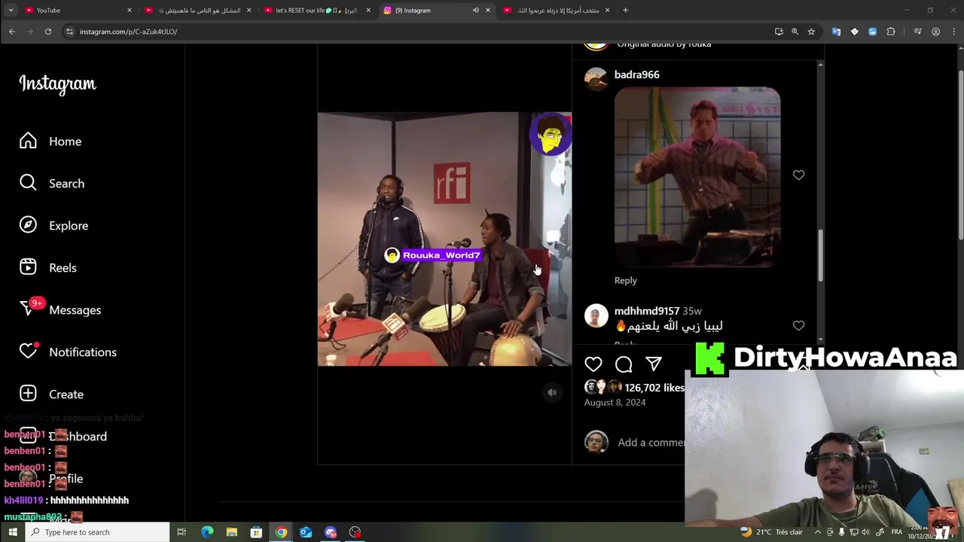View site information icon
The image size is (964, 542).
click(69, 32)
